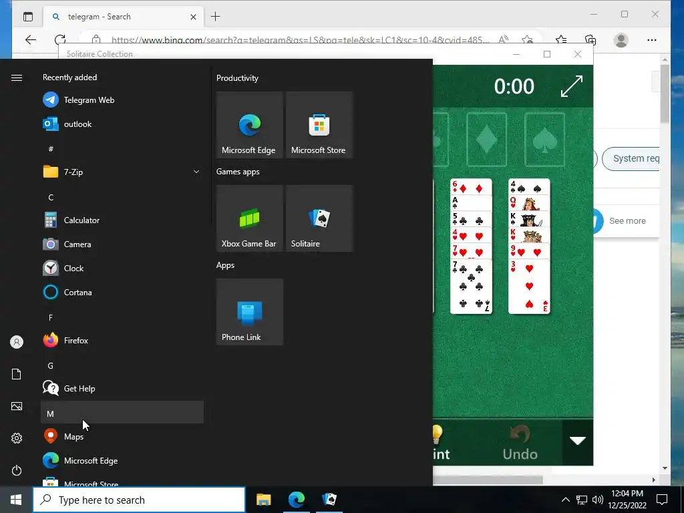Expand the Start menu hamburger
This screenshot has height=513, width=684.
[17, 77]
